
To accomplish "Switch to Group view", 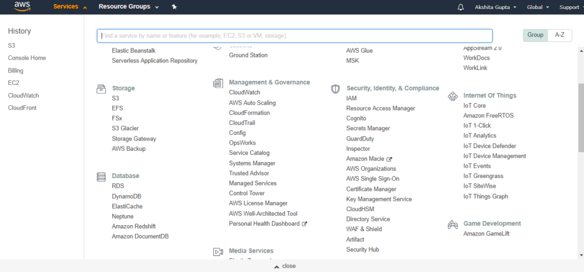I will tap(535, 35).
